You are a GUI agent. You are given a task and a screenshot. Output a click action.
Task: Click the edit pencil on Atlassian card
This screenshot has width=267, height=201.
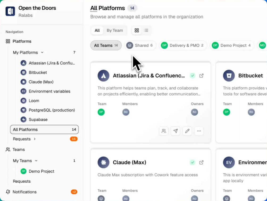tap(187, 131)
